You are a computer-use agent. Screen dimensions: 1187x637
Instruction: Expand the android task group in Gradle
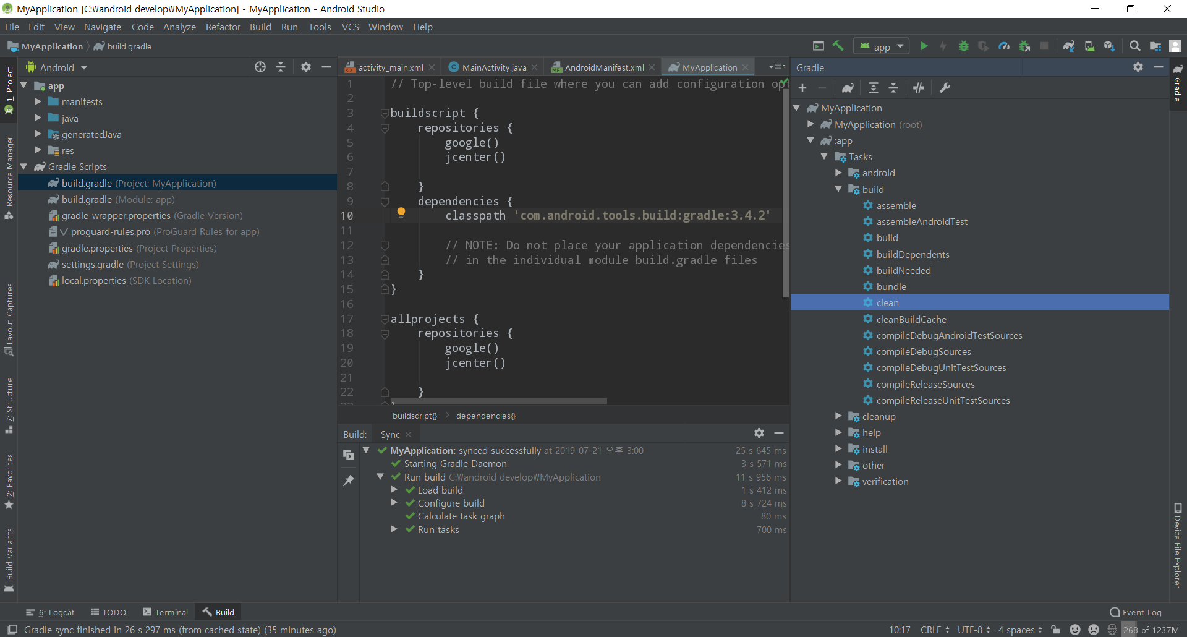tap(838, 173)
